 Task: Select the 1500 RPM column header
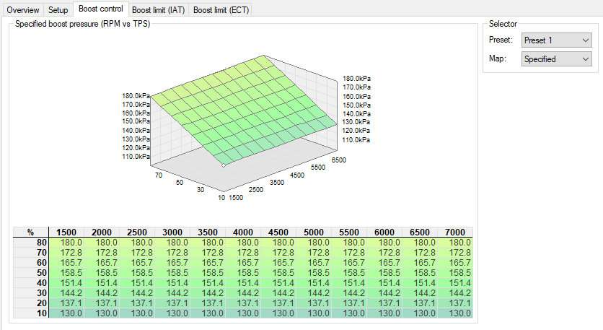coord(66,233)
